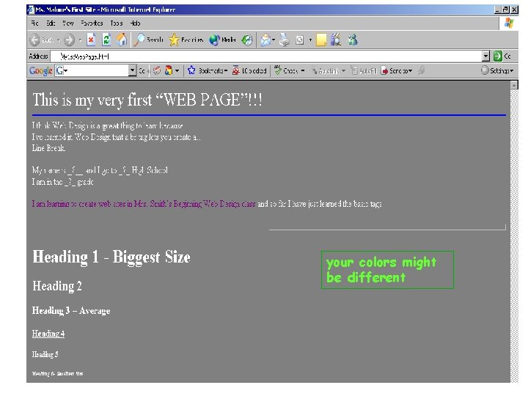Open the Address bar dropdown list
The height and width of the screenshot is (396, 528).
coord(485,56)
